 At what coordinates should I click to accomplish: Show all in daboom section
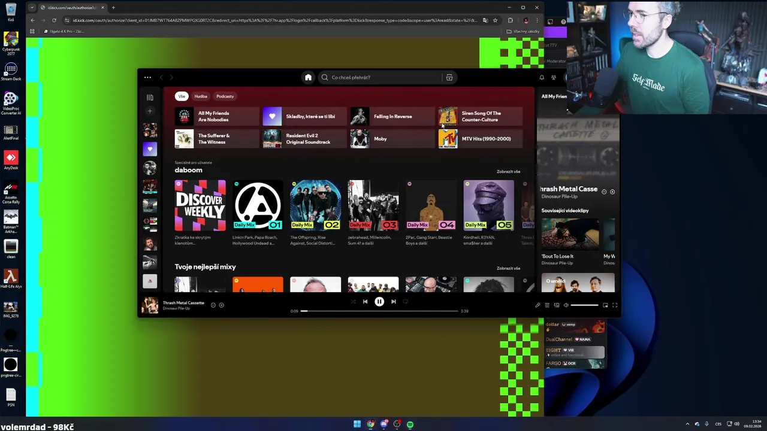click(x=508, y=172)
